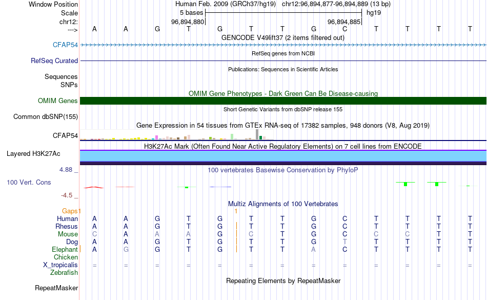The image size is (487, 300).
Task: Click the Sequences track label
Action: (61, 76)
